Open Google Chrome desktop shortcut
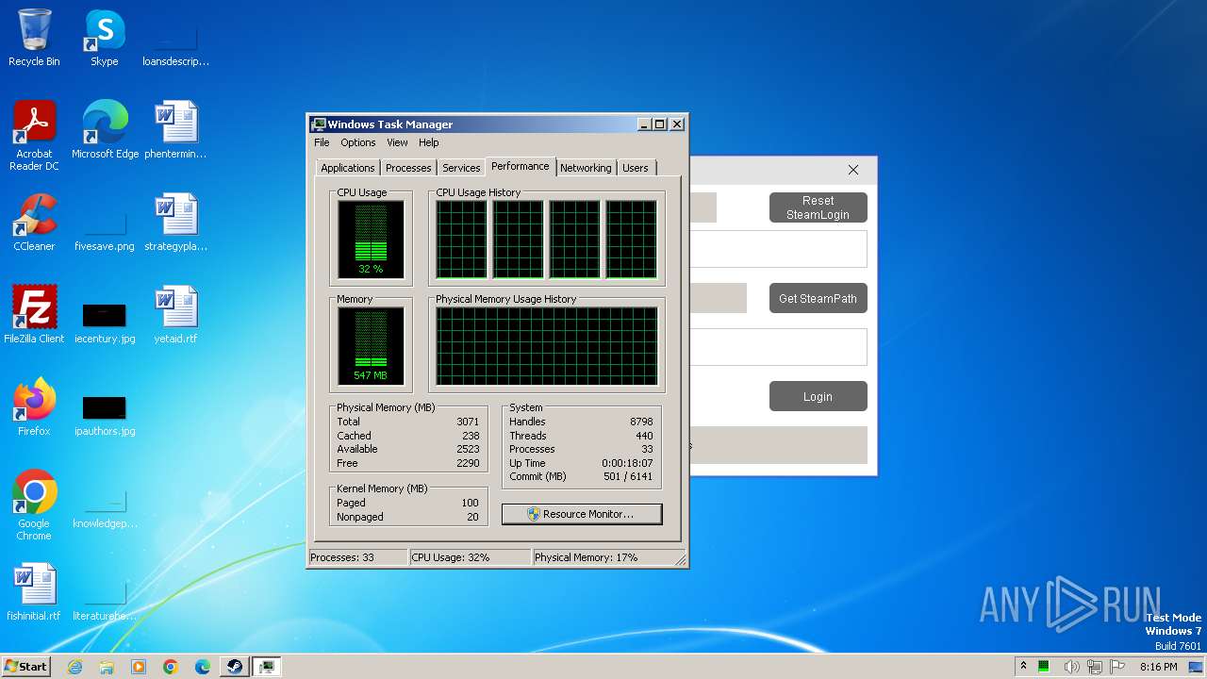The height and width of the screenshot is (679, 1207). point(34,505)
